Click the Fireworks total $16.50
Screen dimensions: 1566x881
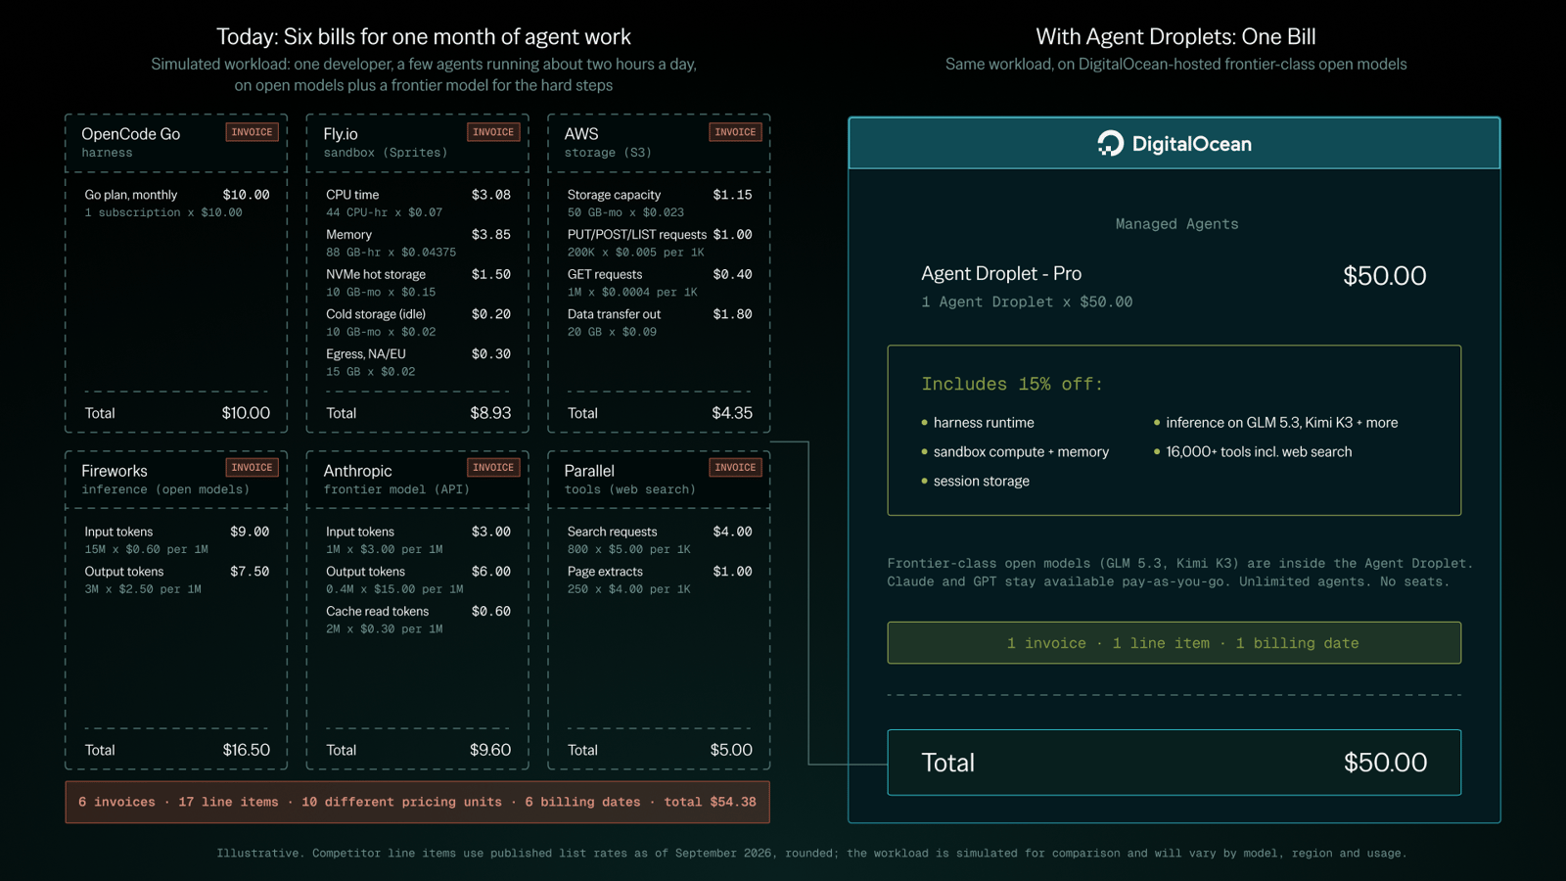247,750
